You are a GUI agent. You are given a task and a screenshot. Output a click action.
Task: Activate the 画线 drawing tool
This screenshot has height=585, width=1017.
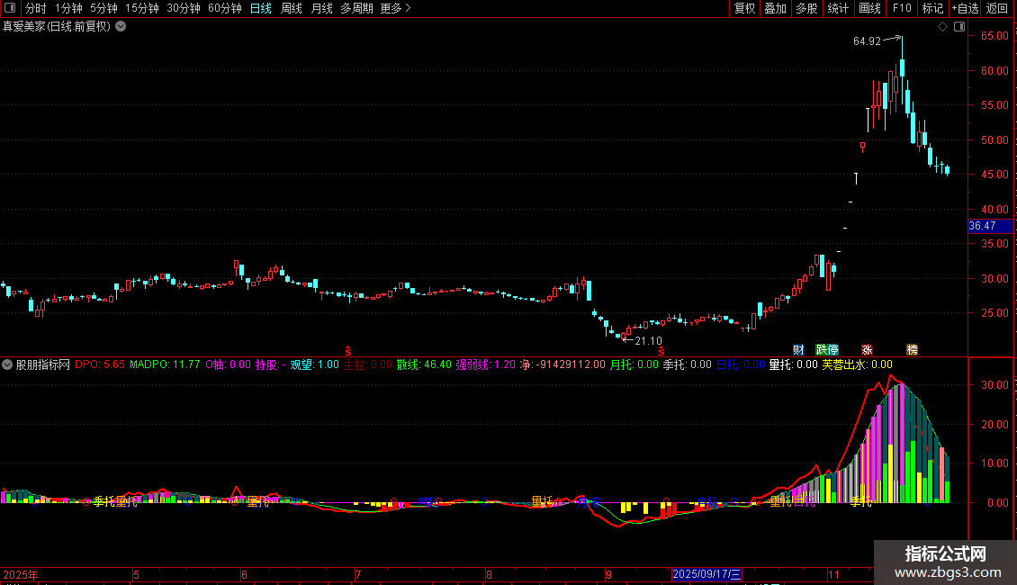[x=869, y=8]
